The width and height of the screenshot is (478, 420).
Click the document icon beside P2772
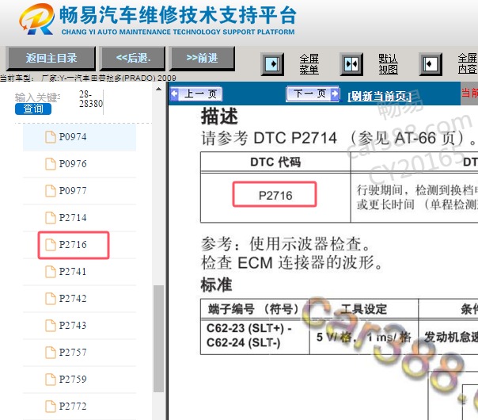pos(51,406)
